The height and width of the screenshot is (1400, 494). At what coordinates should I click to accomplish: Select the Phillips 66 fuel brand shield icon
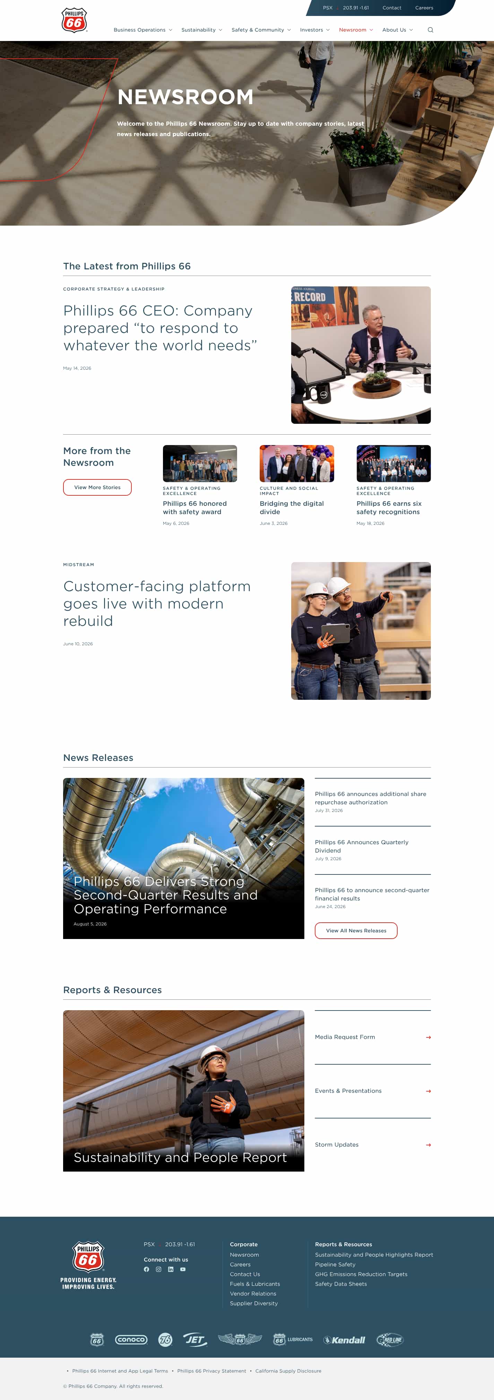(x=97, y=1340)
